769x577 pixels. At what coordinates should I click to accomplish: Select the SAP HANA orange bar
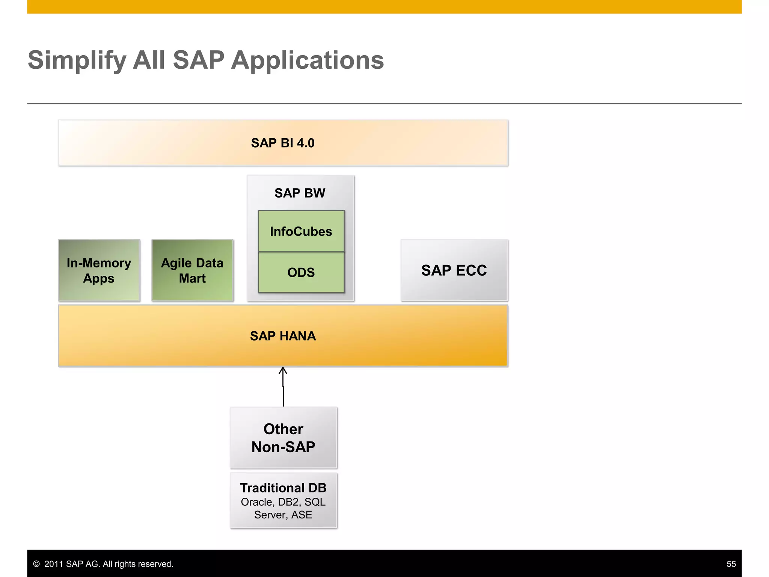283,336
